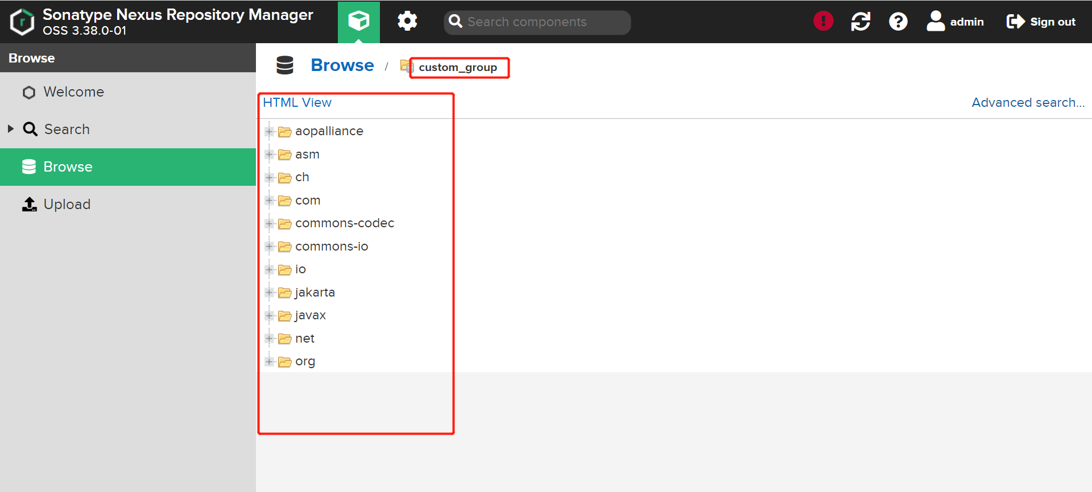Select Browse in the sidebar
This screenshot has height=492, width=1092.
coord(128,167)
